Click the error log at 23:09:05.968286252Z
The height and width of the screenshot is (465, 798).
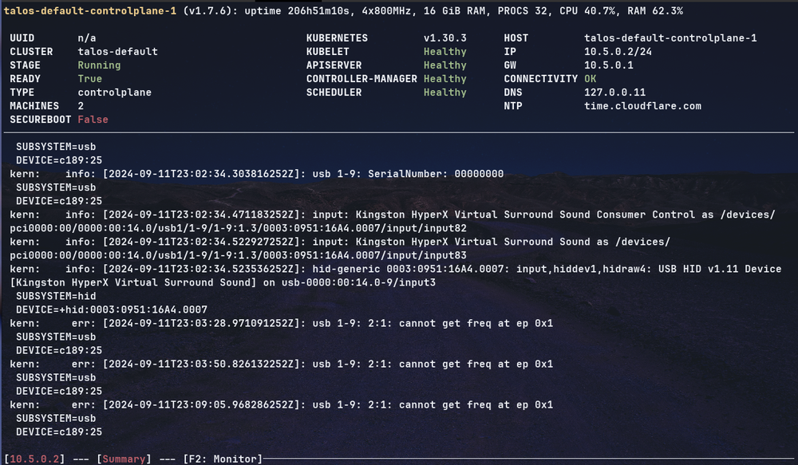pos(282,405)
